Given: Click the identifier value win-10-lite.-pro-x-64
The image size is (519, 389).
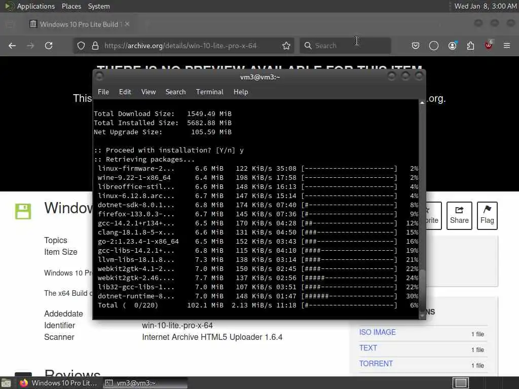Looking at the screenshot, I should coord(177,326).
